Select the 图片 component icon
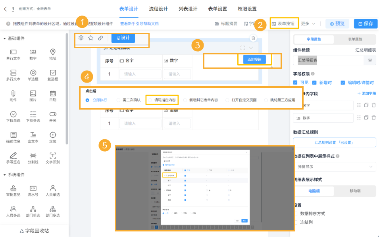The height and width of the screenshot is (237, 379). point(33,96)
